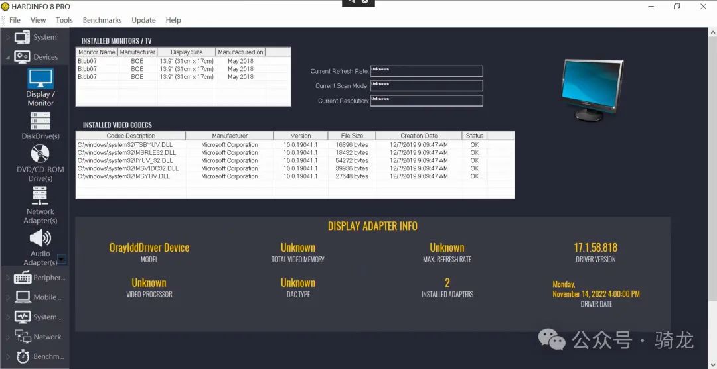717x369 pixels.
Task: Click the Mobile laptop icon
Action: (x=23, y=297)
